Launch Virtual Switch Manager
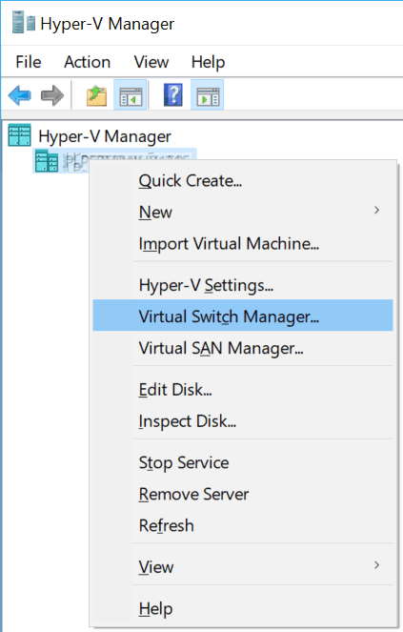 (243, 316)
